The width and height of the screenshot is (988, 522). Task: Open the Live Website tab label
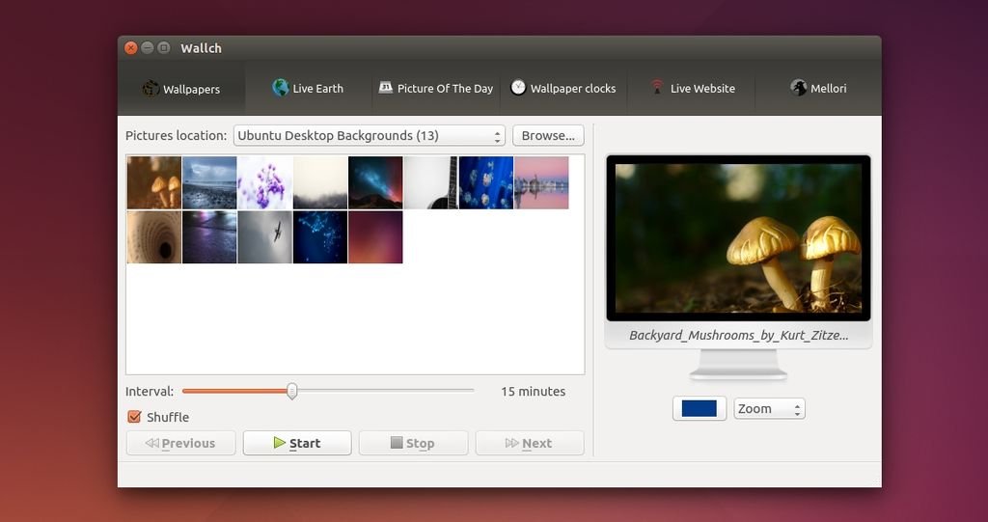pyautogui.click(x=702, y=88)
